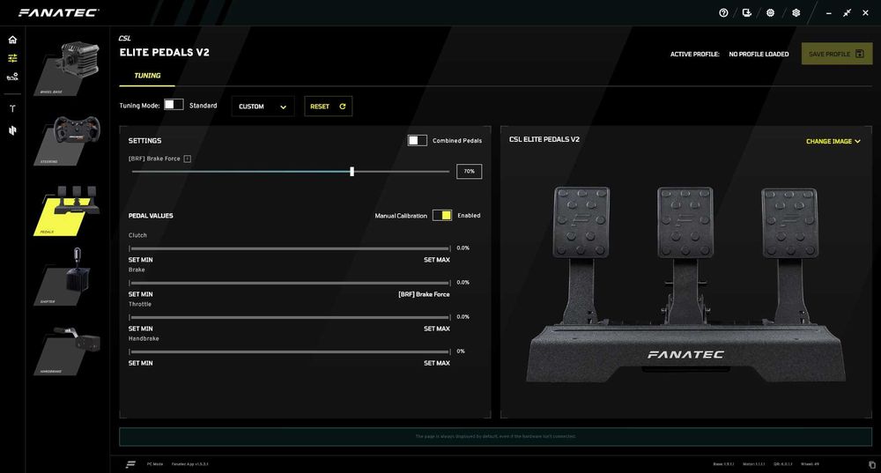Select the Steering wheel device thumbnail
Screen dimensions: 881x473
(68, 140)
